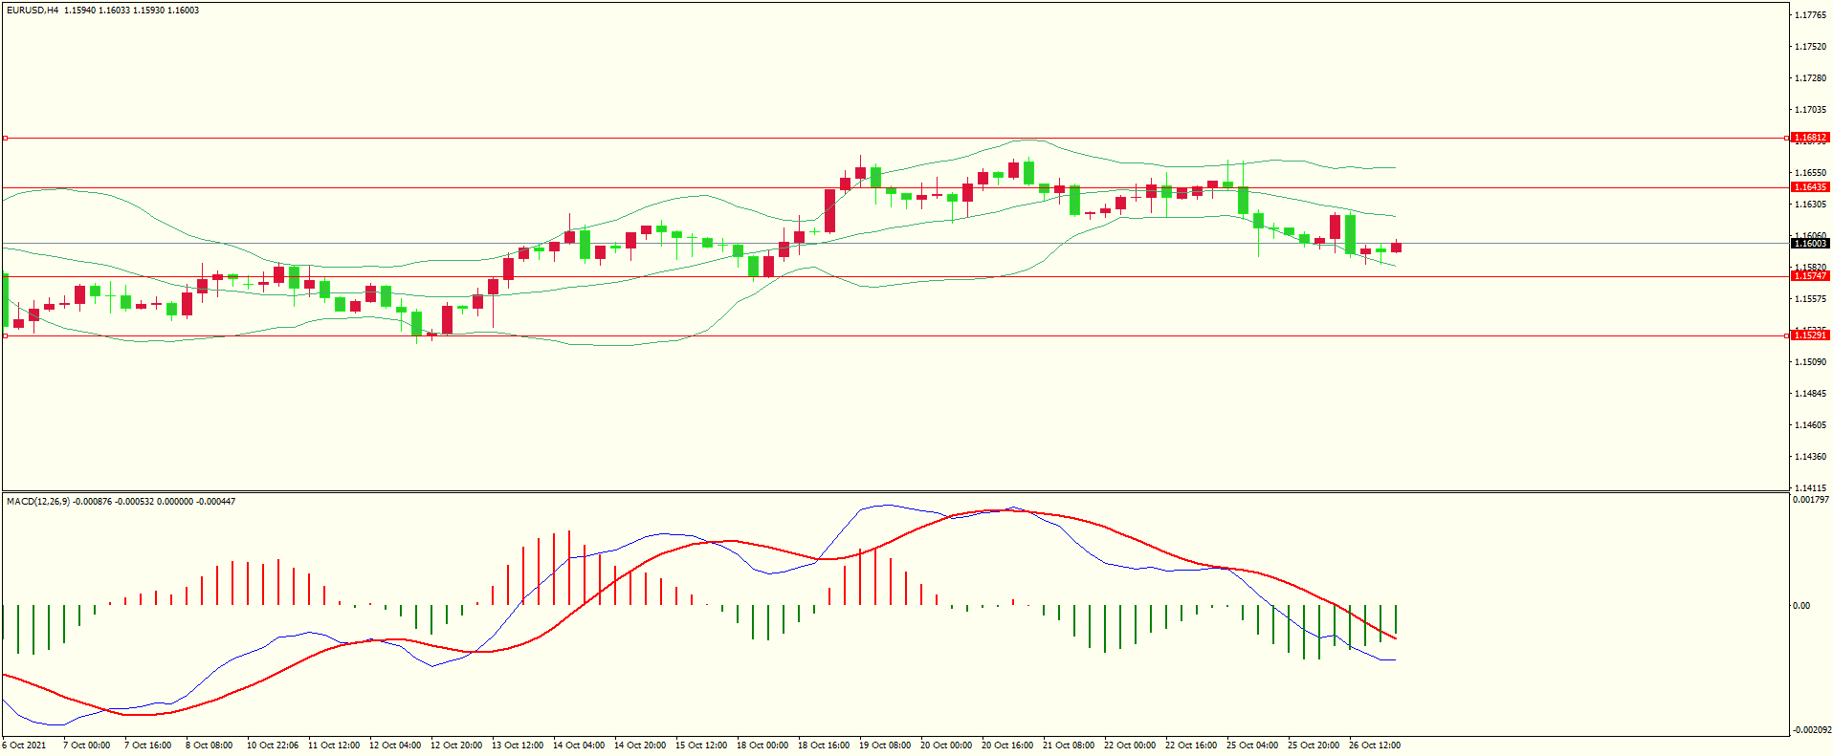Click the MACD scale value -0.002092
Screen dimensions: 1833x756
[x=1811, y=730]
